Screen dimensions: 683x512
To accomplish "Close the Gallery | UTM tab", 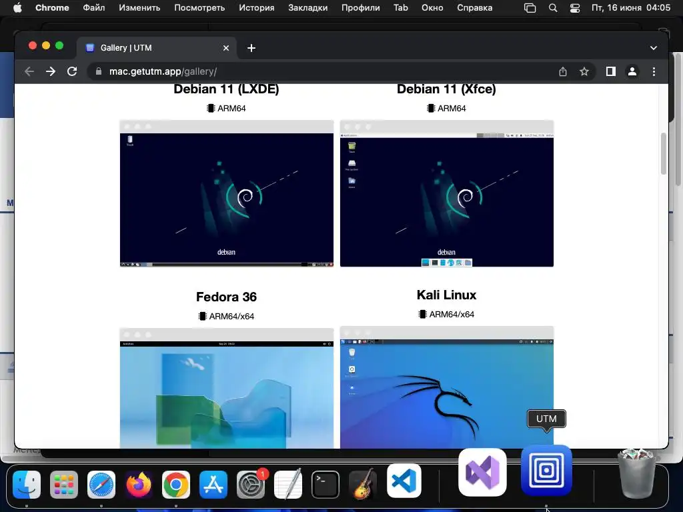I will click(x=225, y=48).
